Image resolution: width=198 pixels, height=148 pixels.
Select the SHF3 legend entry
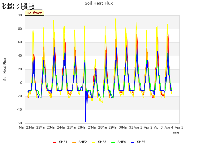(x=99, y=142)
